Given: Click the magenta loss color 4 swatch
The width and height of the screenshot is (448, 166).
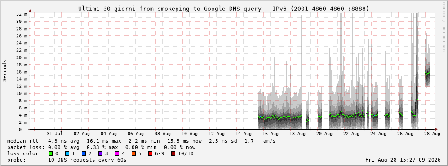Looking at the screenshot, I should pos(117,154).
